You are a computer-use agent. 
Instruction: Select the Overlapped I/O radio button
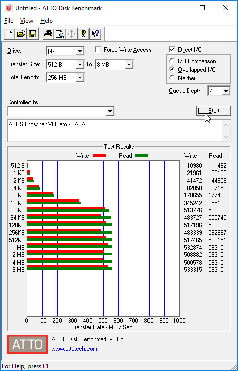coord(172,69)
